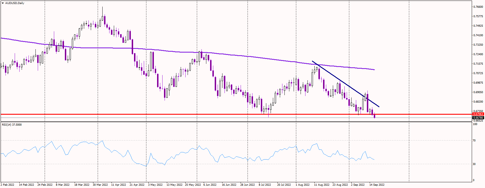Click the 30 Mar 2022 date label
The height and width of the screenshot is (188, 485).
(x=100, y=185)
